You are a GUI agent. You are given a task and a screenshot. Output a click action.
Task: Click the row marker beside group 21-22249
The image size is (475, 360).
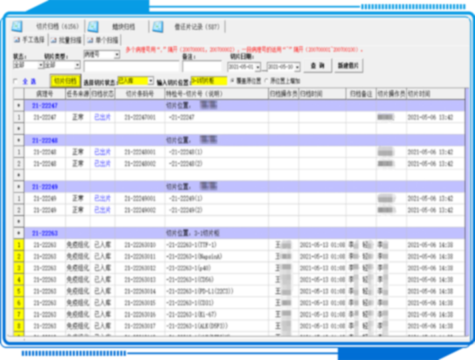[18, 187]
